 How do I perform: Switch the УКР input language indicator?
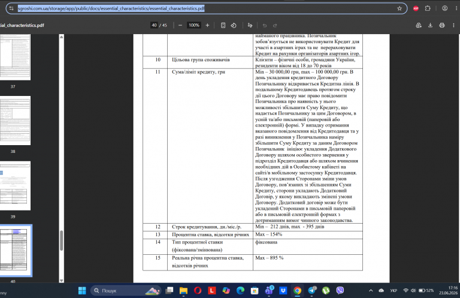(x=394, y=290)
